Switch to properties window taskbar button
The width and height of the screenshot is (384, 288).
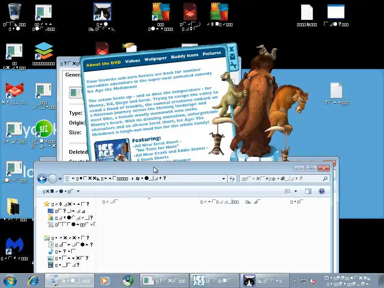click(x=164, y=280)
